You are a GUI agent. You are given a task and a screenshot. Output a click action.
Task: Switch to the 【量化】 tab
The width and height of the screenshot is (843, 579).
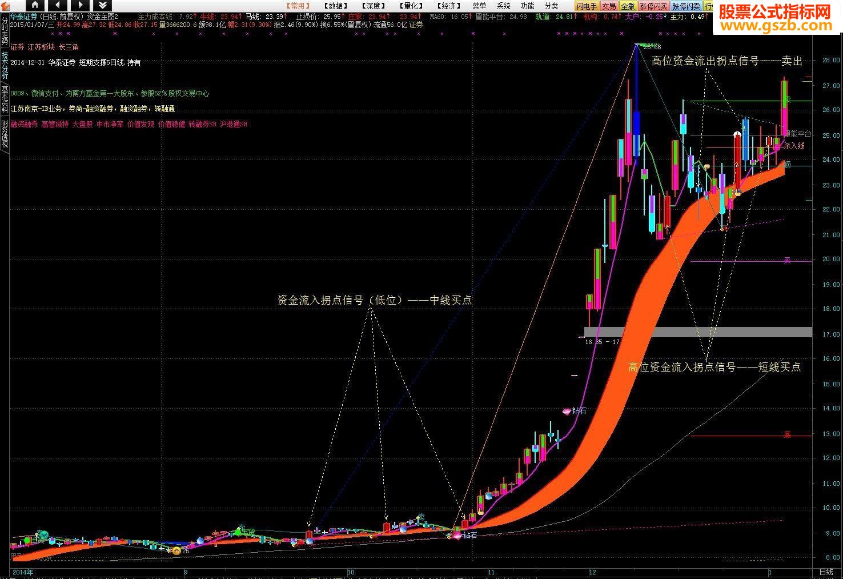tap(412, 6)
